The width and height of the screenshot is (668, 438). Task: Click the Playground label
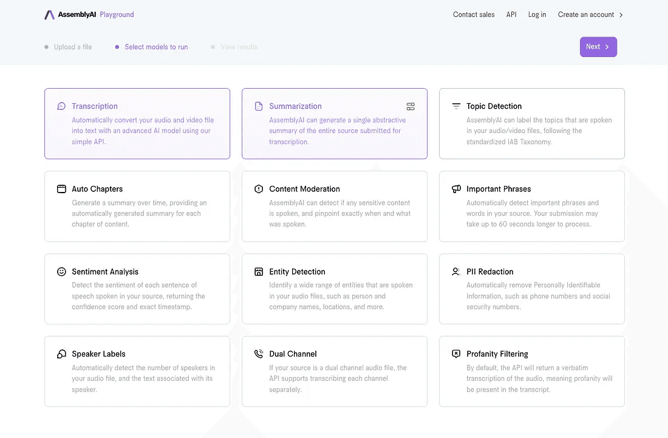pos(117,15)
